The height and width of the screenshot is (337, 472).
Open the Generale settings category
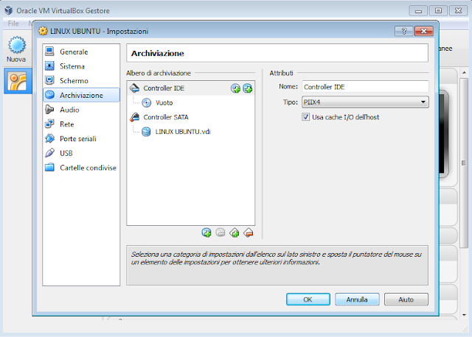point(81,52)
